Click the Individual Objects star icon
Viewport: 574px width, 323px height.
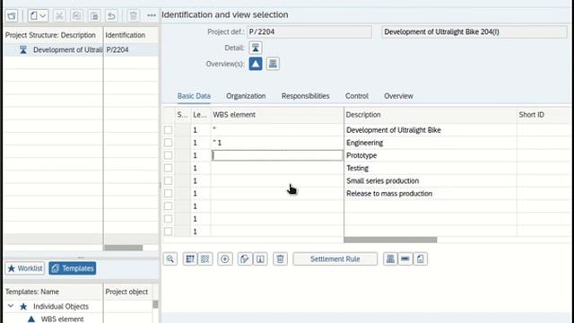(x=23, y=307)
